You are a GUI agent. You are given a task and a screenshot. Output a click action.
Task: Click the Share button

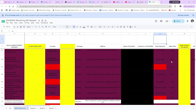[177, 21]
